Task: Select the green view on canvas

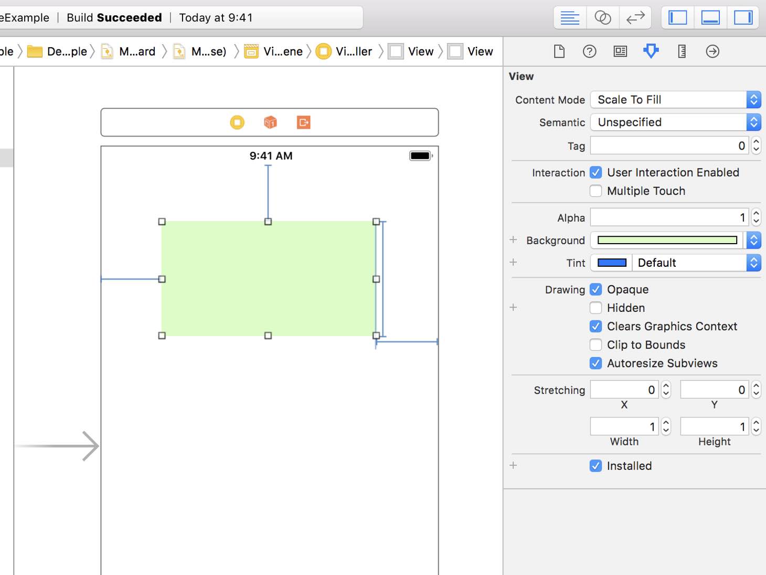Action: (x=268, y=279)
